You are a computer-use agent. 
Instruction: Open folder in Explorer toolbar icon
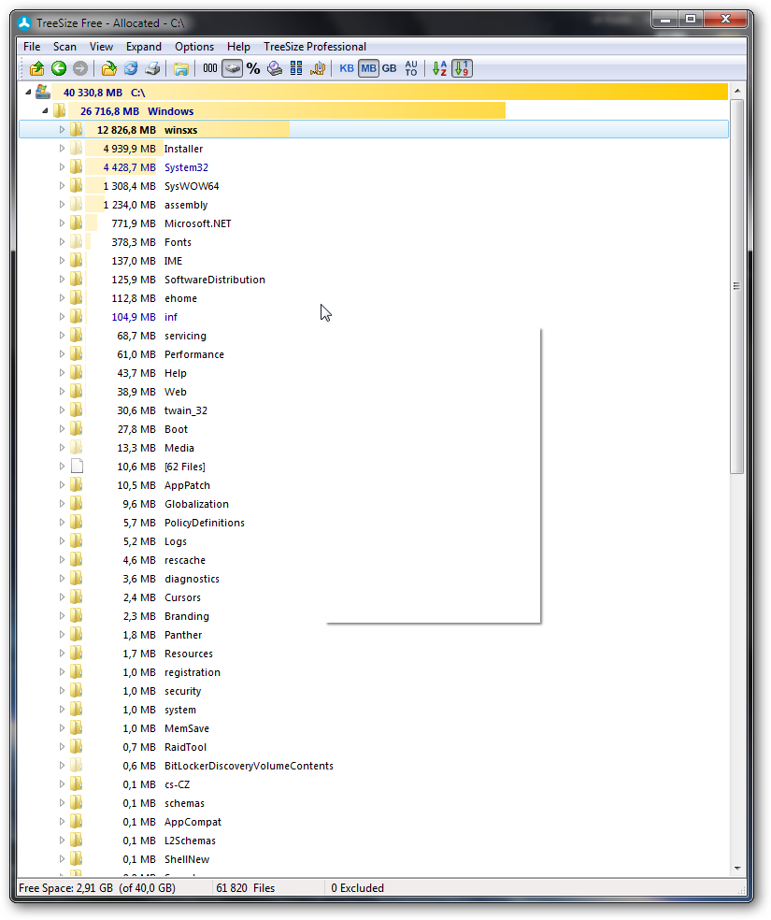180,68
